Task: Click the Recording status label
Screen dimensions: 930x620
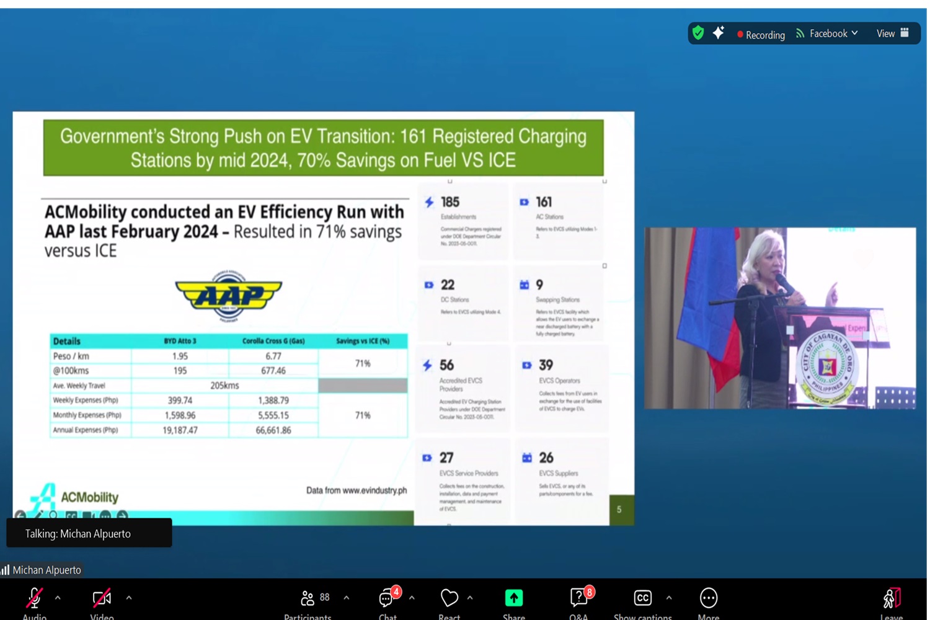Action: 765,35
